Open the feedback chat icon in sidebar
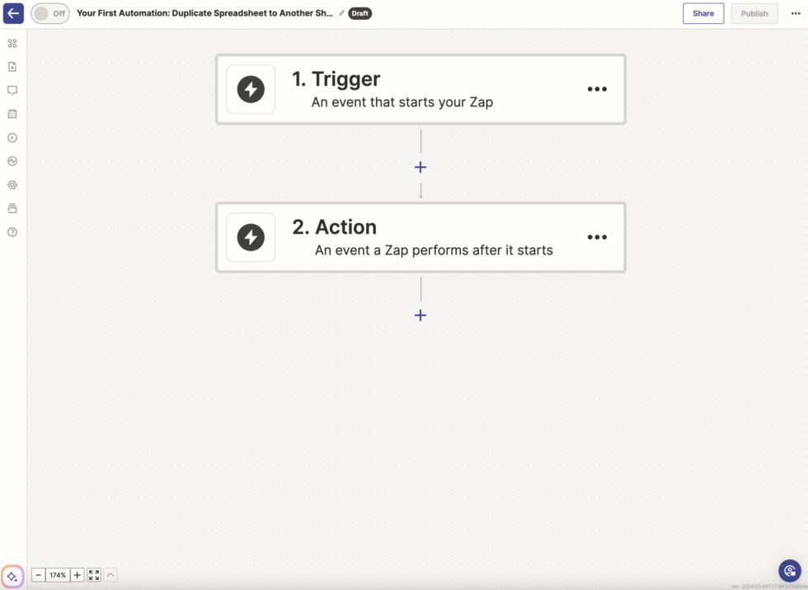 12,90
